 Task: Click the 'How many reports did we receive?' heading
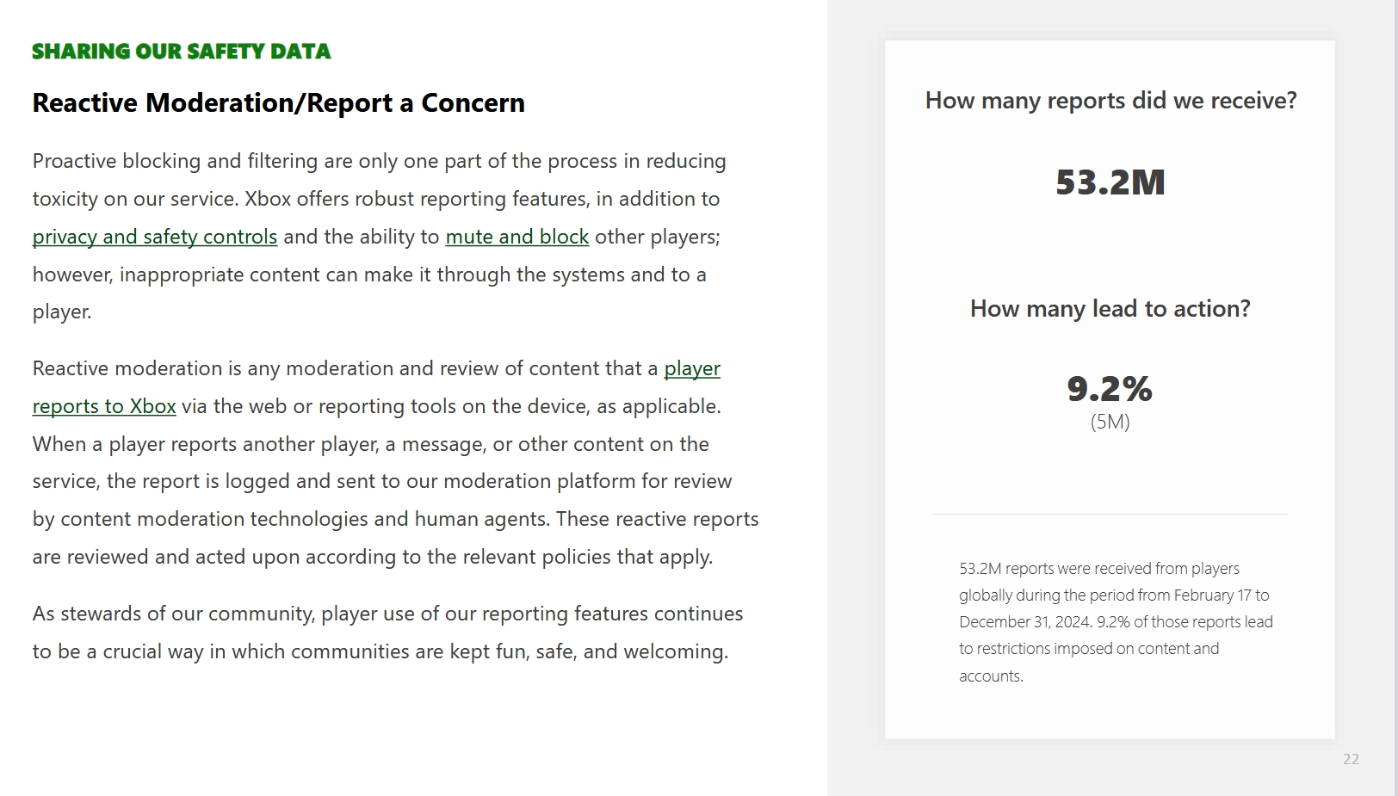1110,101
